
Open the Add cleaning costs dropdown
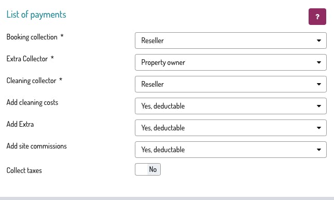(230, 106)
